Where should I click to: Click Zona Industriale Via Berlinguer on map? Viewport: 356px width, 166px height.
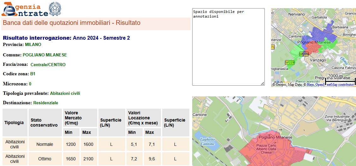(x=337, y=118)
